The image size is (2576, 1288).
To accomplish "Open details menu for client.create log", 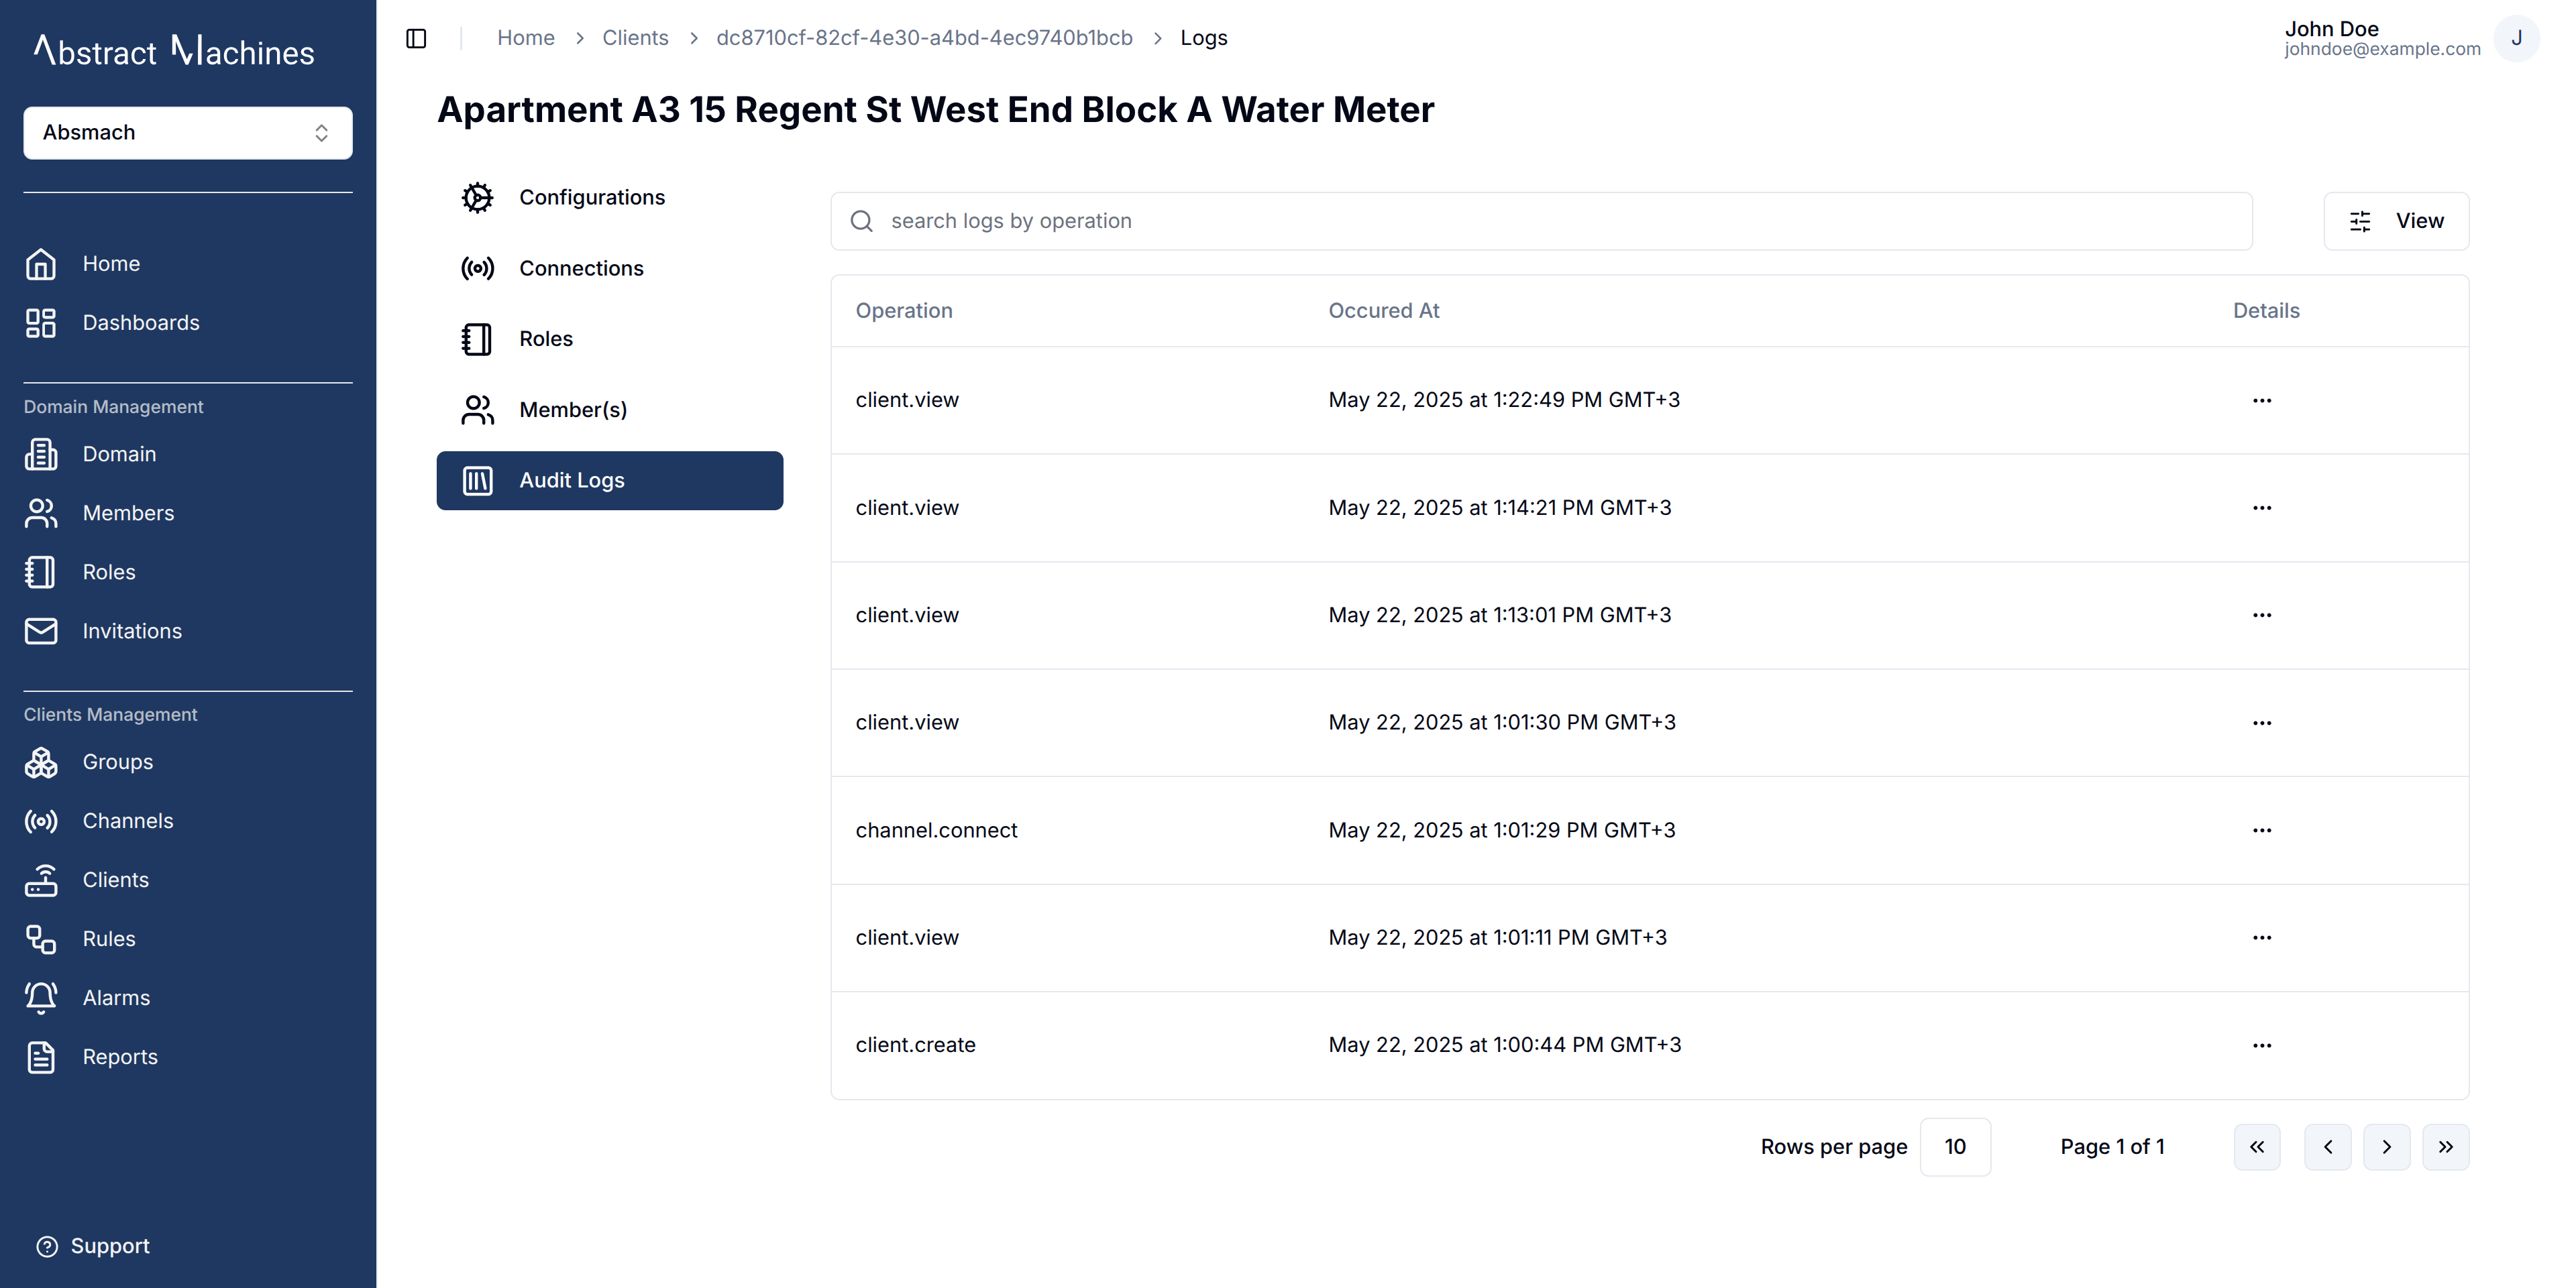I will tap(2262, 1045).
